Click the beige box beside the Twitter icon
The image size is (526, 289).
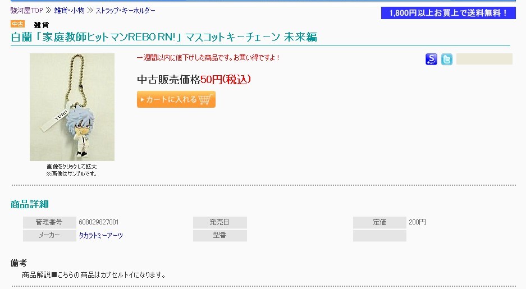[484, 59]
